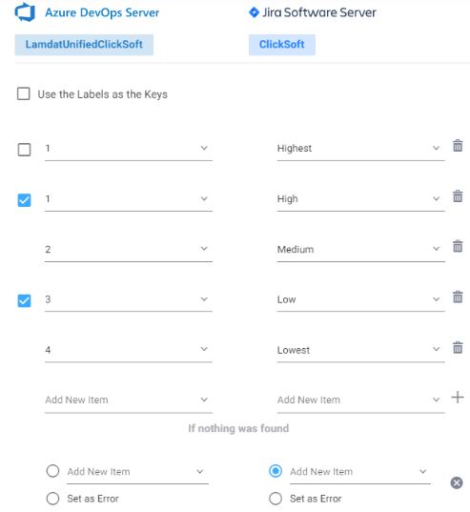Open the LamdatUnifiedClickSoft project tab
The image size is (470, 512).
click(84, 45)
